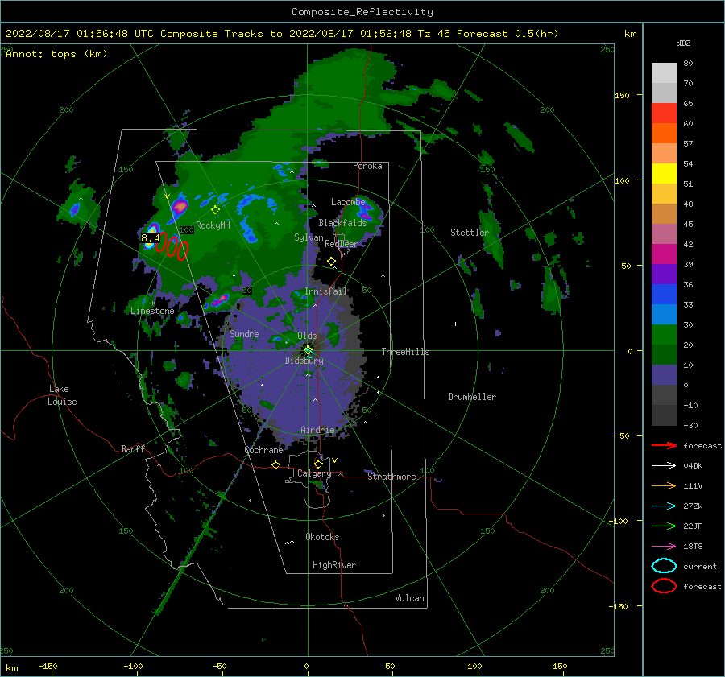This screenshot has width=725, height=677.
Task: Click the RedDeer city label
Action: tap(342, 244)
